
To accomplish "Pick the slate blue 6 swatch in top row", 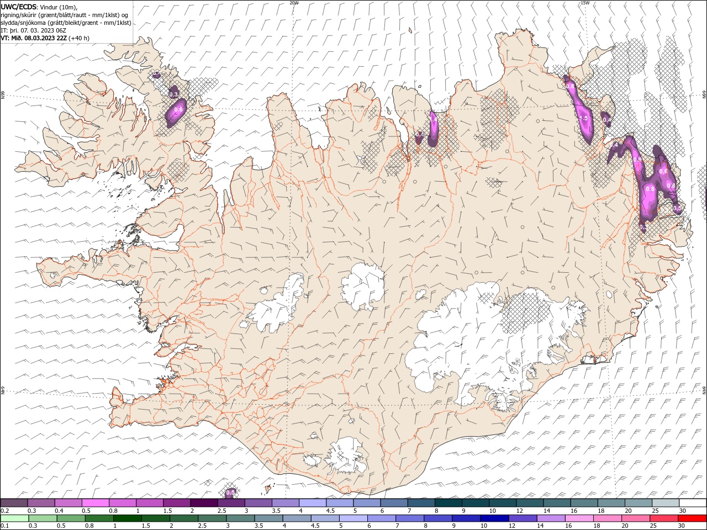I will coord(394,503).
